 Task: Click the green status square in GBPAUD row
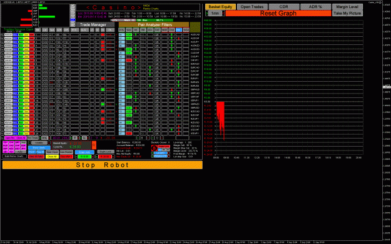[103, 89]
